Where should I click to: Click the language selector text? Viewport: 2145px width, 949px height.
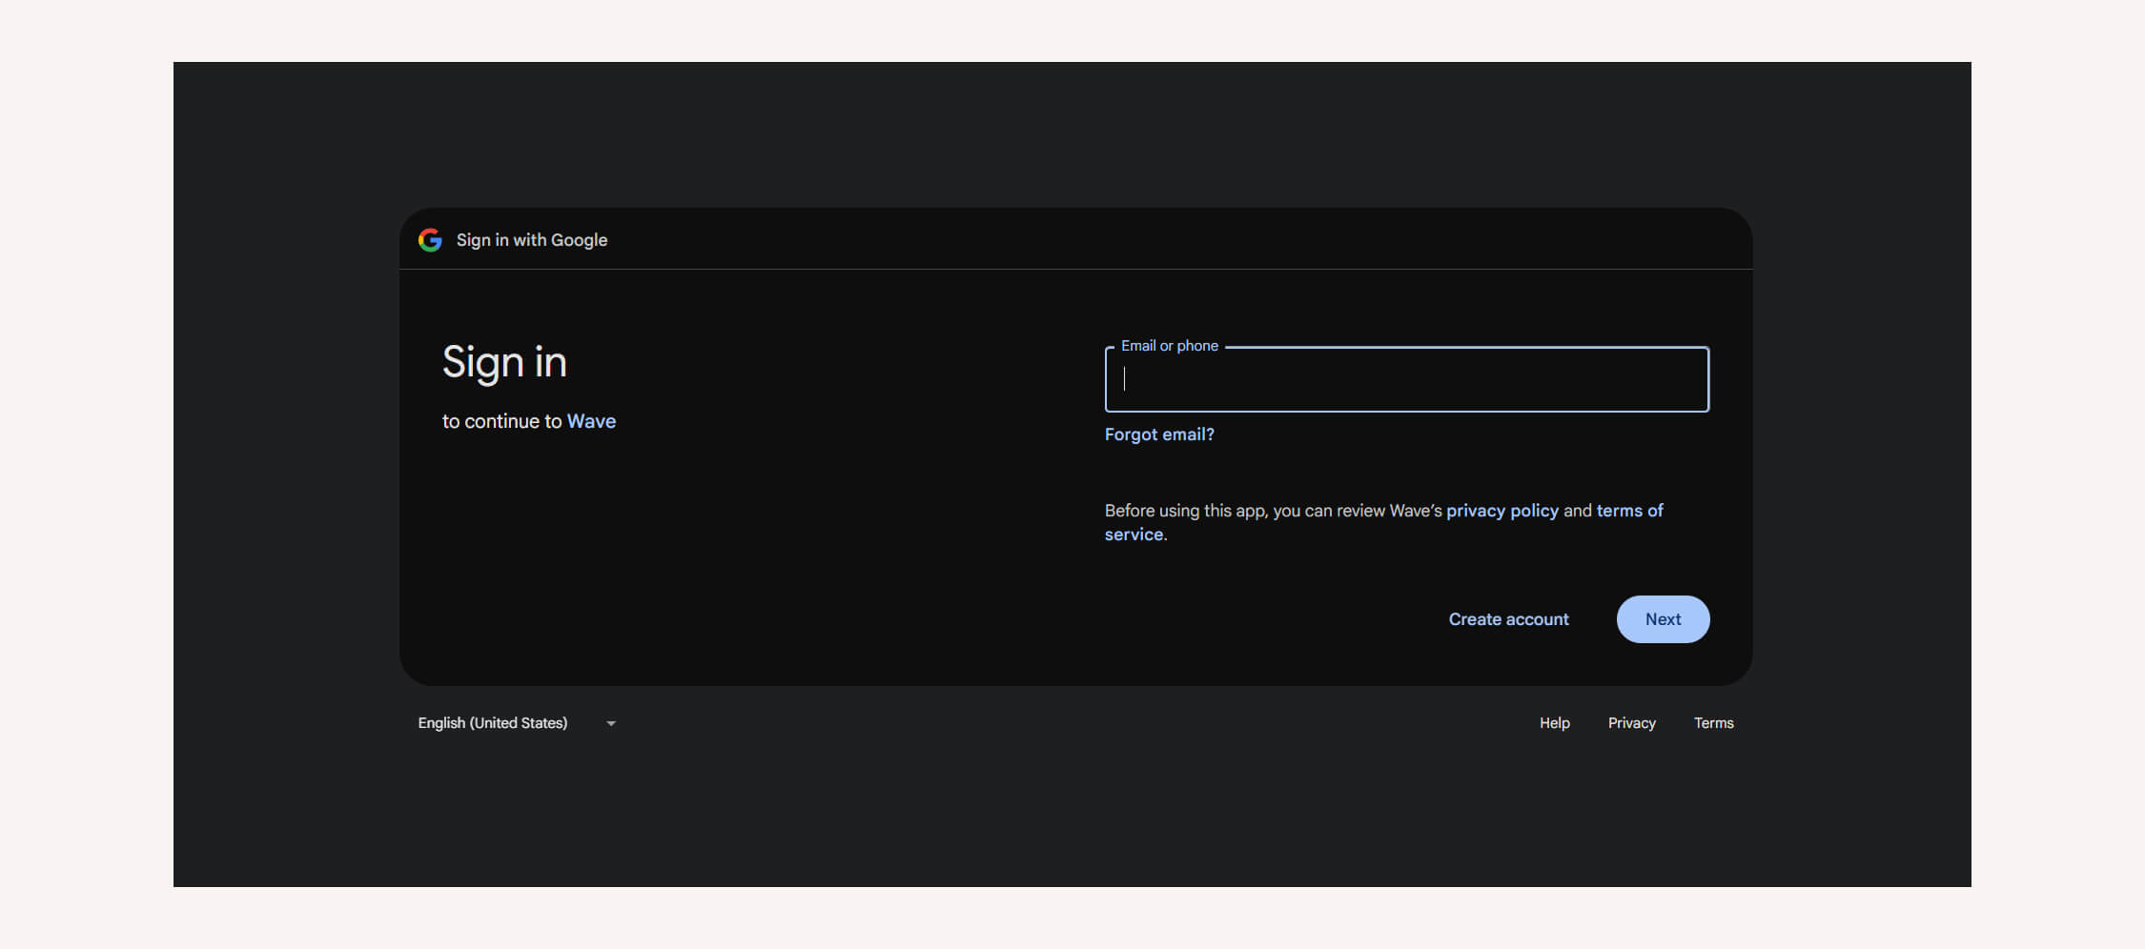click(492, 722)
